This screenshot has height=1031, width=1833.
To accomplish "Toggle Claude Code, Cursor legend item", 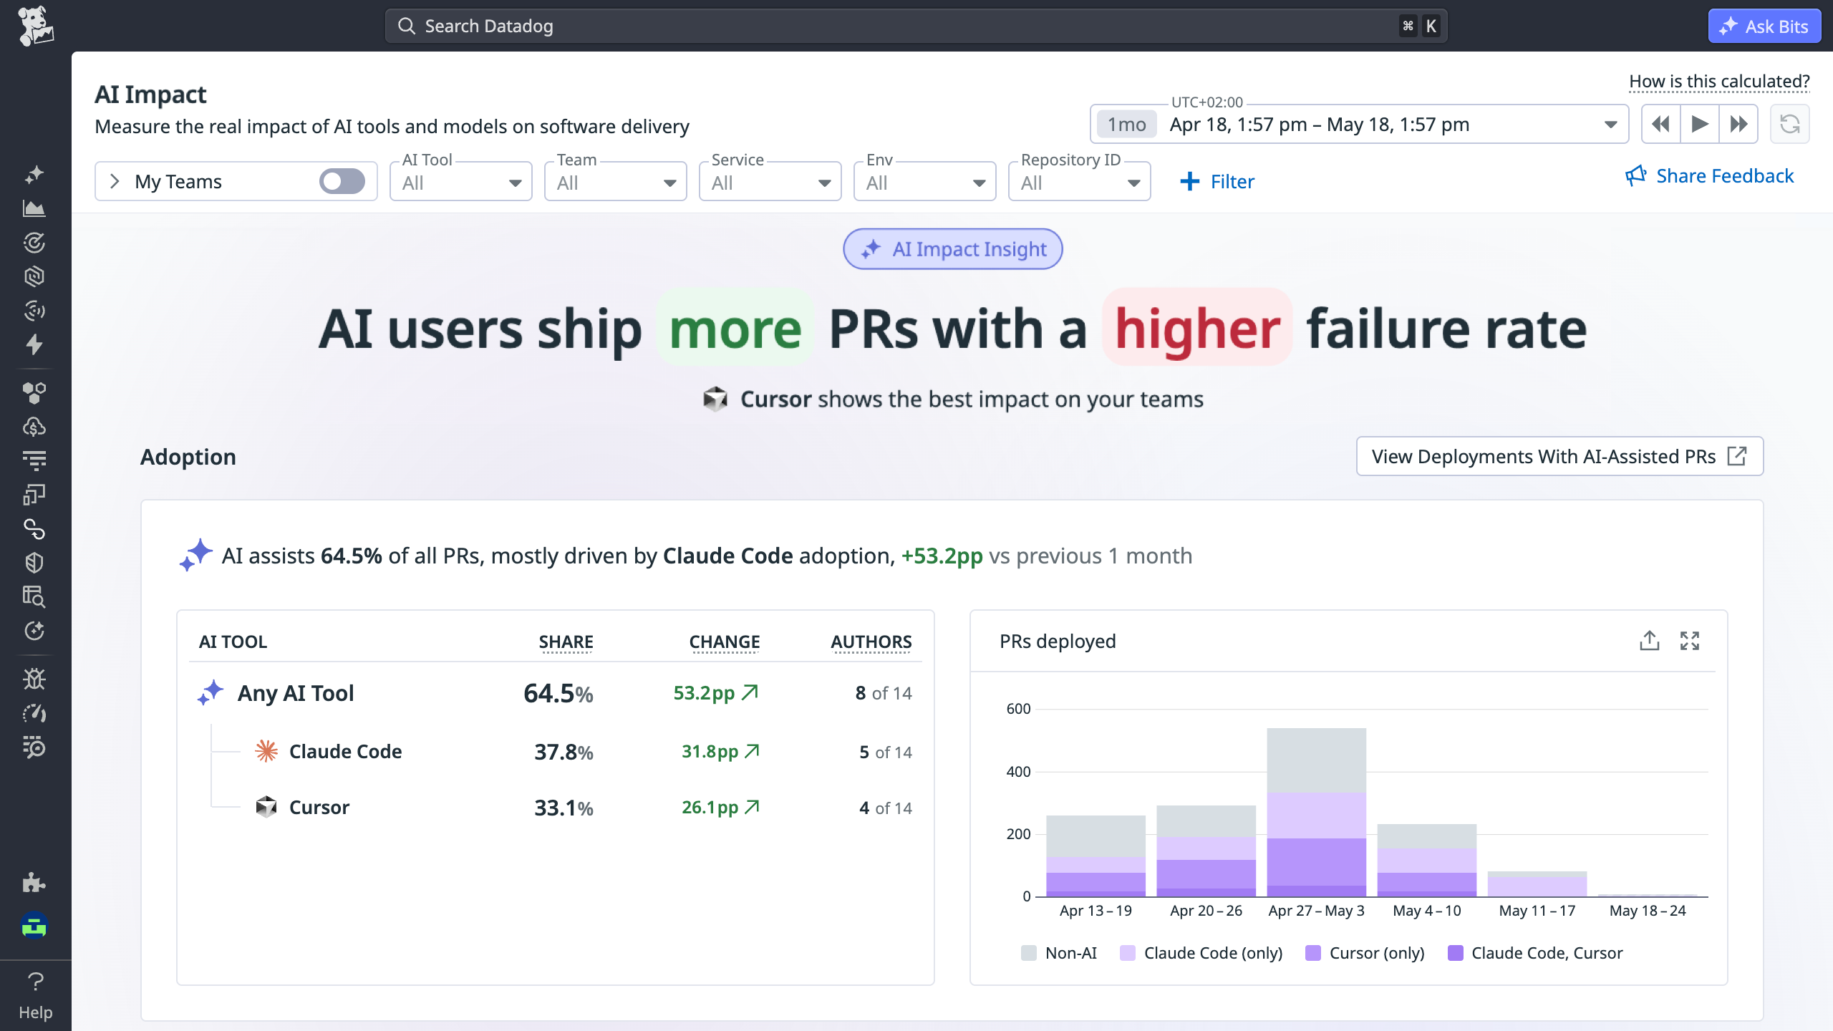I will (x=1535, y=953).
